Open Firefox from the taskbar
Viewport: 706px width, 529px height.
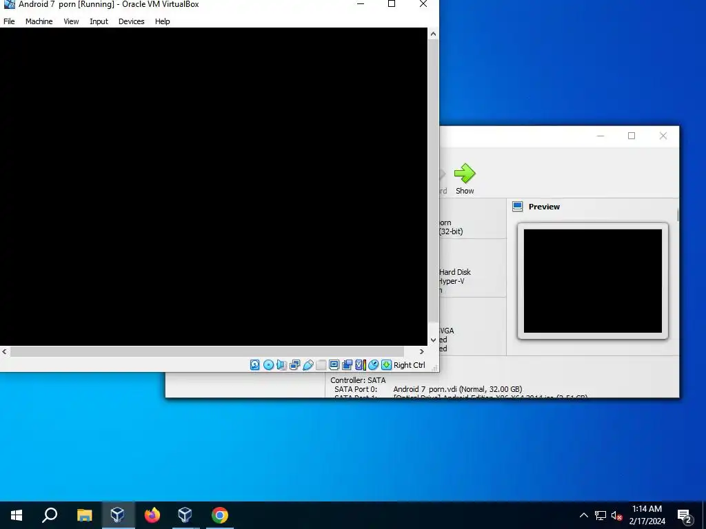(152, 515)
